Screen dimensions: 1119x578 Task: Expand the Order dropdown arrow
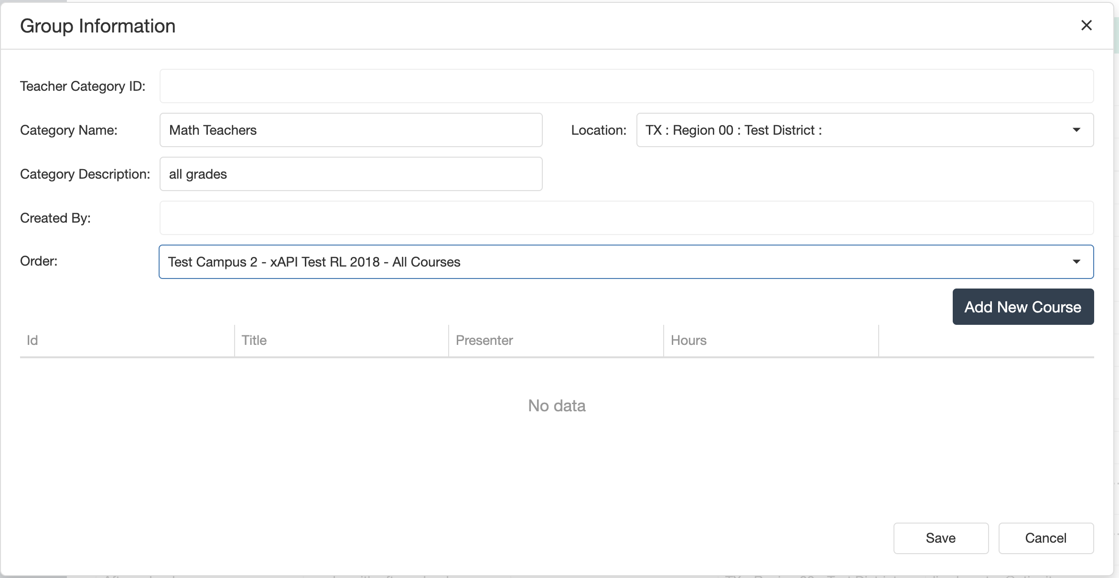pyautogui.click(x=1076, y=262)
